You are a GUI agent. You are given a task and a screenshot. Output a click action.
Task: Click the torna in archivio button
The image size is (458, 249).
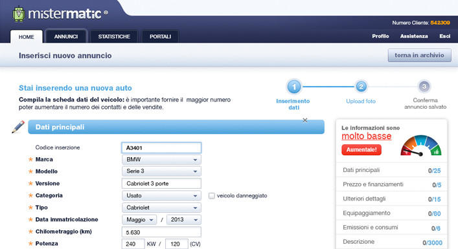pos(419,55)
